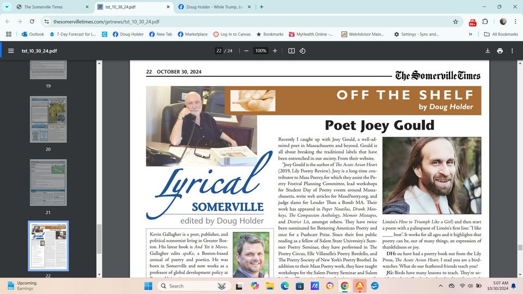
Task: Open the MyHealth Online bookmark
Action: pos(311,34)
